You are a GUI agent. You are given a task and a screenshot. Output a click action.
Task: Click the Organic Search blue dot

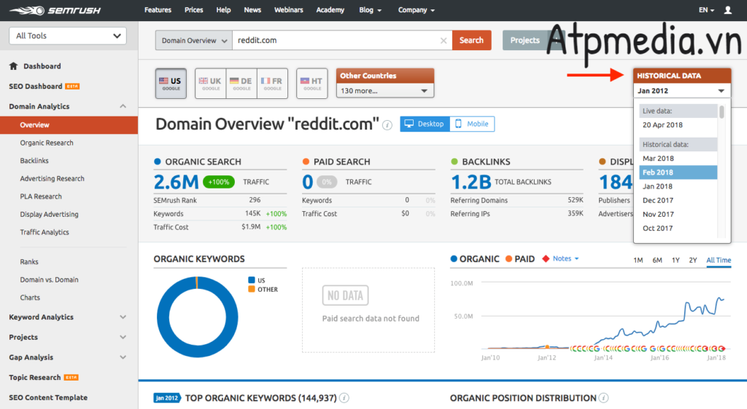(158, 162)
